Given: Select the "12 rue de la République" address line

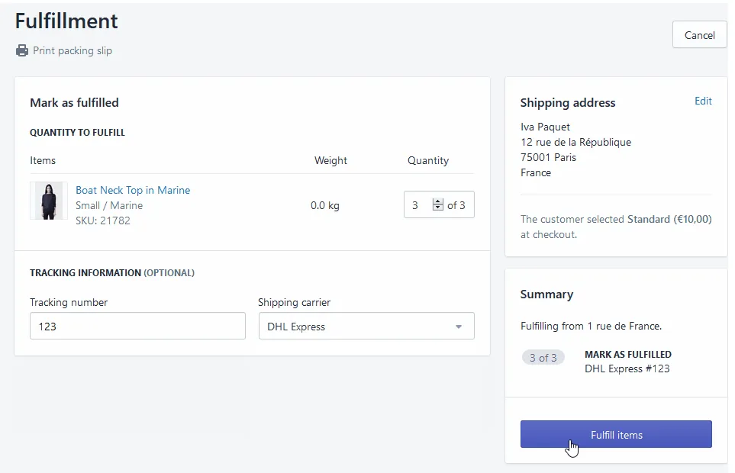Looking at the screenshot, I should [575, 142].
